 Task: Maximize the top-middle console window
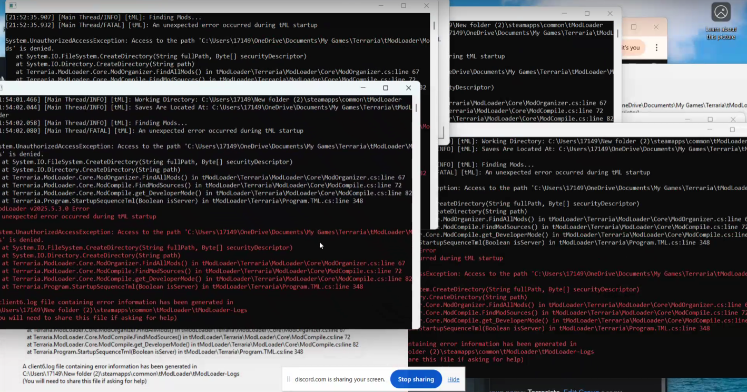pos(587,14)
